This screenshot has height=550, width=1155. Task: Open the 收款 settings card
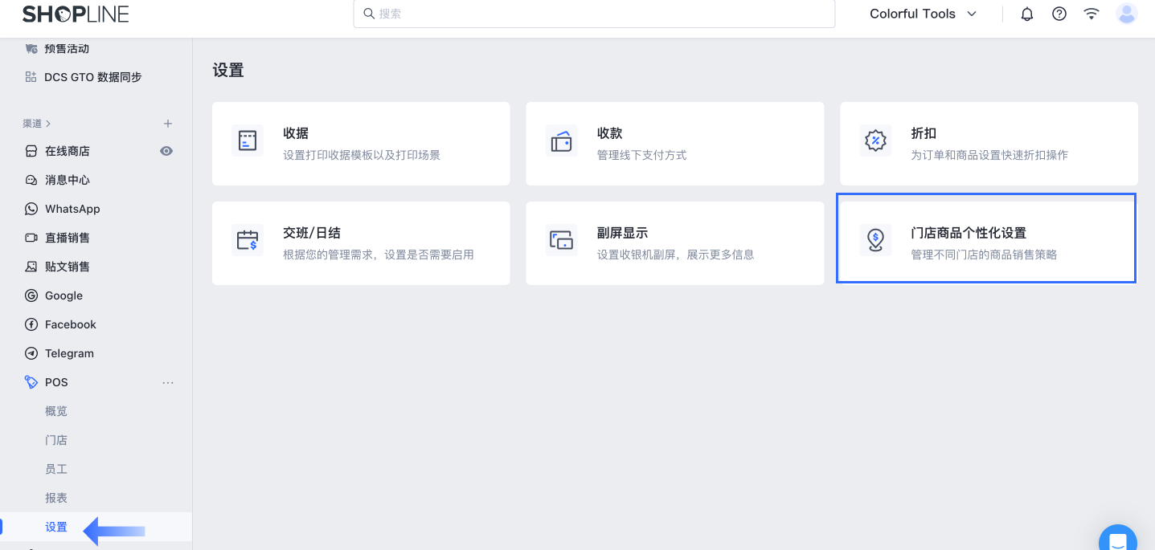pos(675,144)
